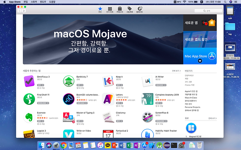Open the Mac App Store banner tile
Image resolution: width=241 pixels, height=150 pixels.
(200, 56)
